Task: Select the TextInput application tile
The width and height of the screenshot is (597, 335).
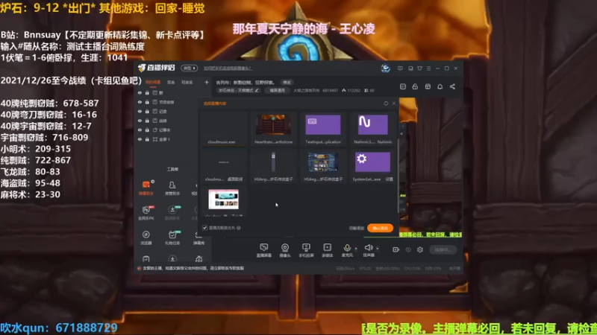Action: tap(323, 129)
